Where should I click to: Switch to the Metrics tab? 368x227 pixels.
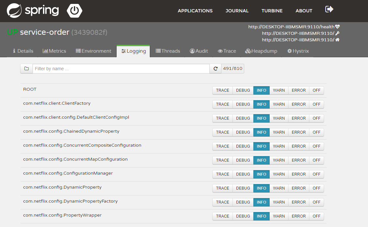click(x=54, y=51)
